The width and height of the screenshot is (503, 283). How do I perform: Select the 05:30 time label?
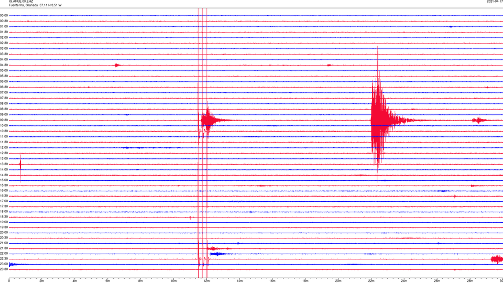4,76
